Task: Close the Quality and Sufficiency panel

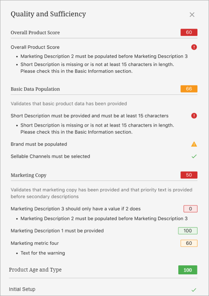Action: pyautogui.click(x=192, y=14)
